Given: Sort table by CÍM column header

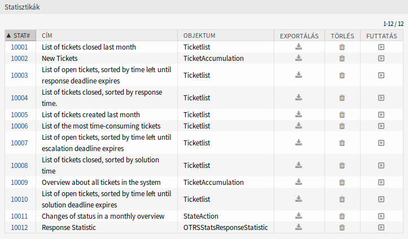Looking at the screenshot, I should [x=107, y=36].
